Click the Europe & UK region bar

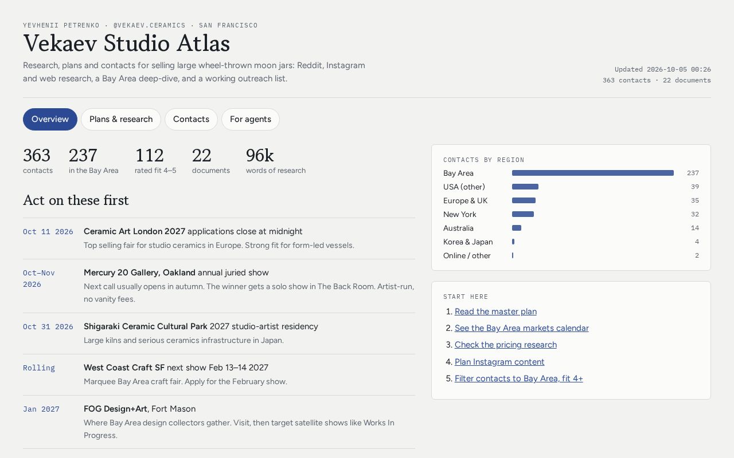coord(524,200)
